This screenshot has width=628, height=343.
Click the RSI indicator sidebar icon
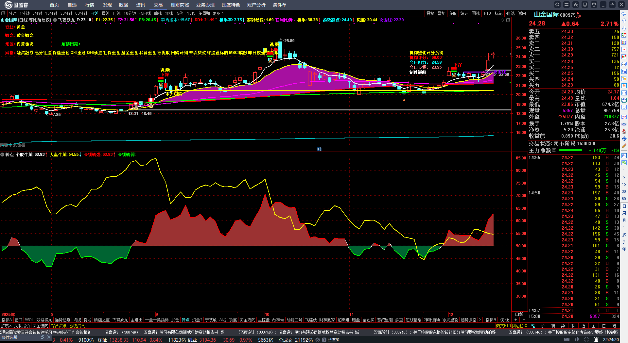pos(624,124)
